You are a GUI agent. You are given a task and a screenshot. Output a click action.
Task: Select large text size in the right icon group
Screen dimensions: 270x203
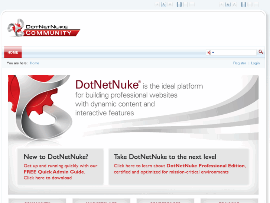click(234, 4)
